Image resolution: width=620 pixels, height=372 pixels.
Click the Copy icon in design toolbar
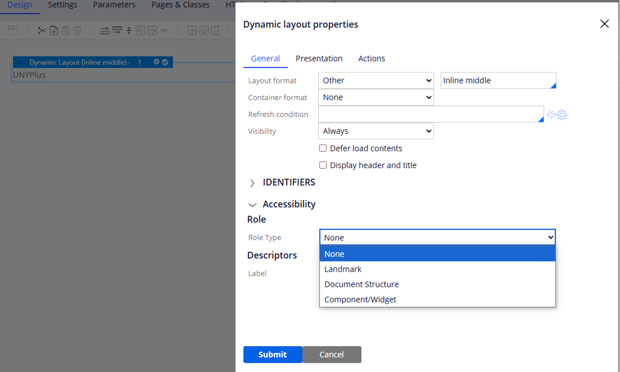coord(54,31)
